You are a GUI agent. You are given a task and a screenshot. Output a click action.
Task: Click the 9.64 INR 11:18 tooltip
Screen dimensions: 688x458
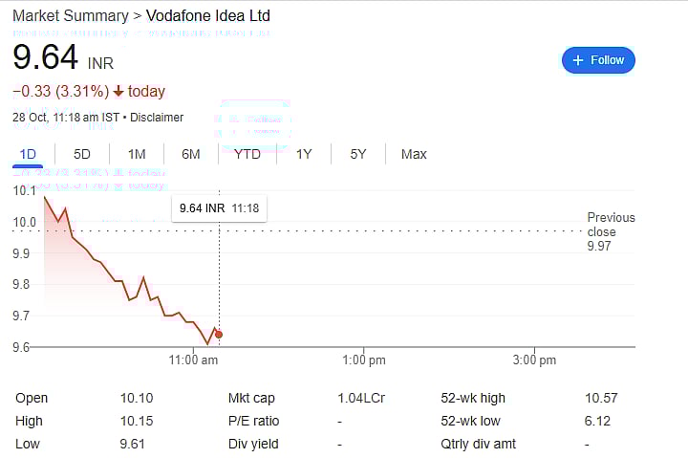(x=219, y=207)
